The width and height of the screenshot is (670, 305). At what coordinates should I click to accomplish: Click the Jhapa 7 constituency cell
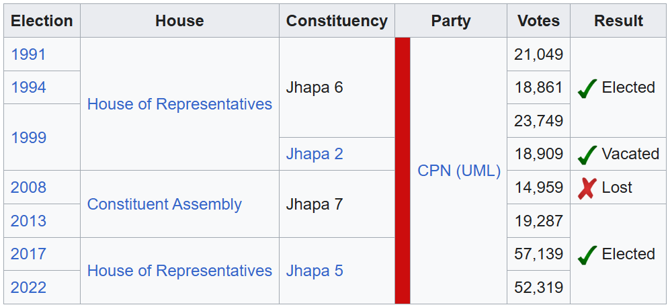tap(315, 204)
